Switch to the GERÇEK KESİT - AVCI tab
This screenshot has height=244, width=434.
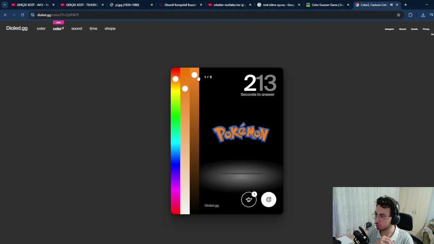pos(33,5)
